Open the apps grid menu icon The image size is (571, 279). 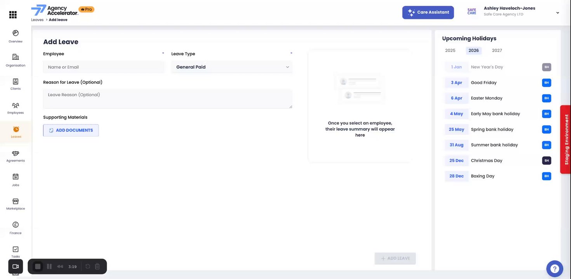[x=13, y=15]
